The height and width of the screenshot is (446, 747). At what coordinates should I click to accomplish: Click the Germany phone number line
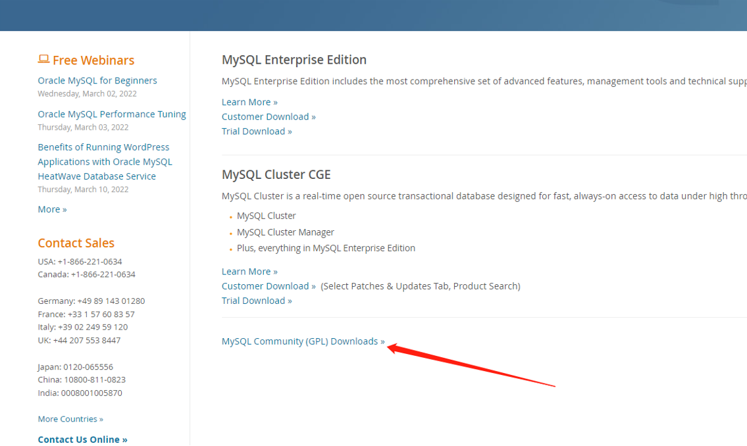coord(91,301)
